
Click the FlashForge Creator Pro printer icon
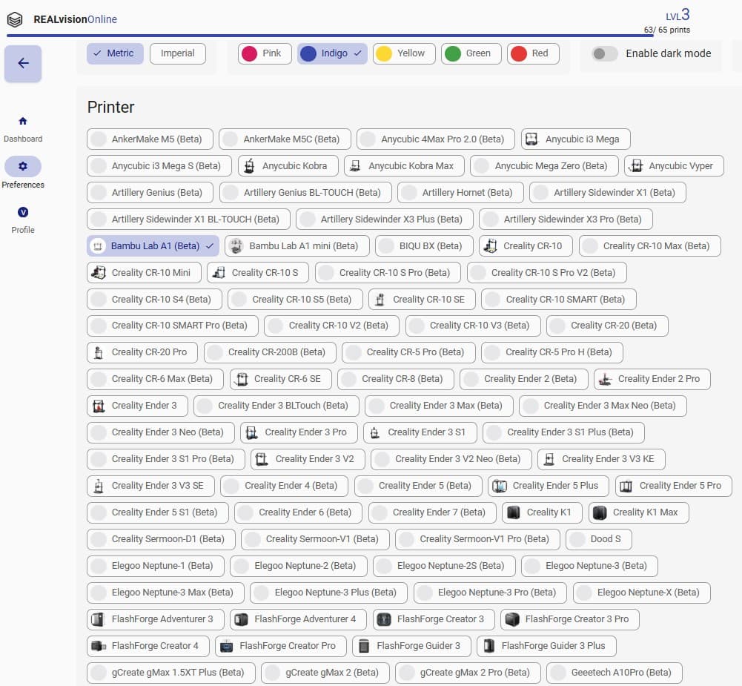click(226, 646)
